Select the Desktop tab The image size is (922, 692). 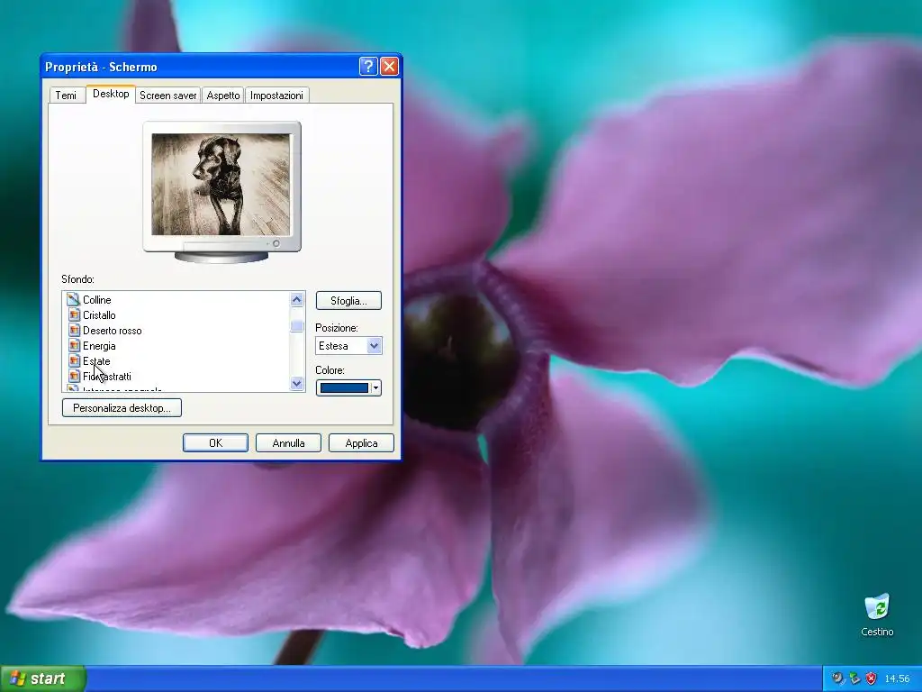111,94
